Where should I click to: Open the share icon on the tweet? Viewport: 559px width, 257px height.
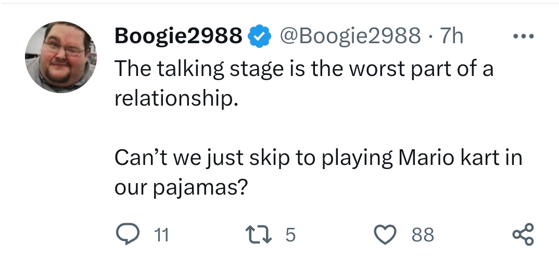coord(523,235)
